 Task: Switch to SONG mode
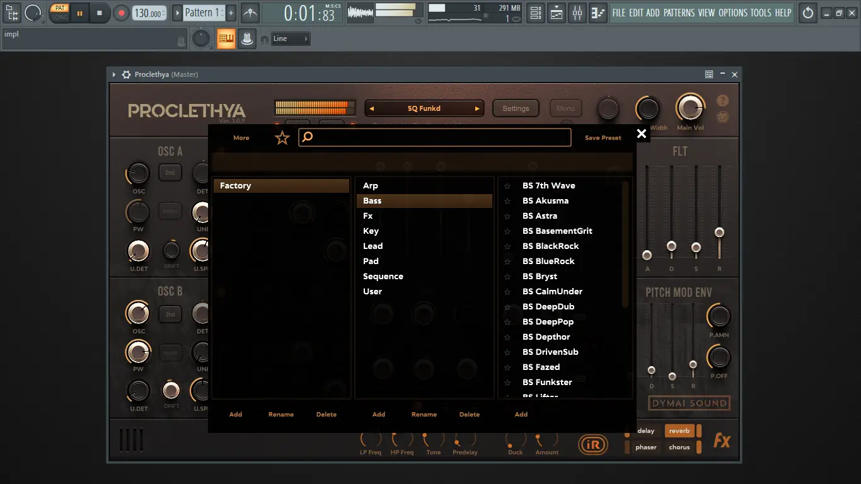point(60,17)
